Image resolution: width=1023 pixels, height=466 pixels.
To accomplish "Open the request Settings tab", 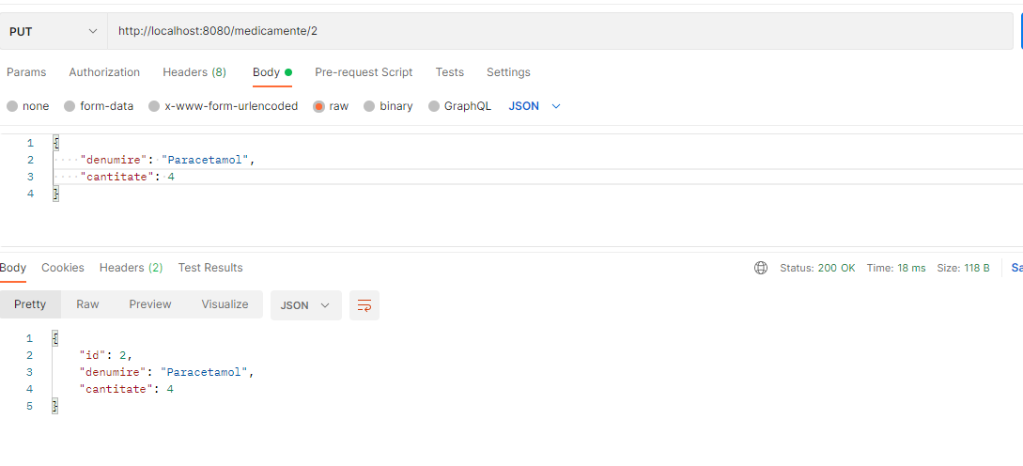I will [508, 72].
